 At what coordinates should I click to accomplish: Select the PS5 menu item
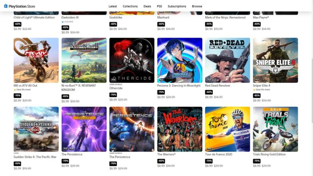point(159,6)
